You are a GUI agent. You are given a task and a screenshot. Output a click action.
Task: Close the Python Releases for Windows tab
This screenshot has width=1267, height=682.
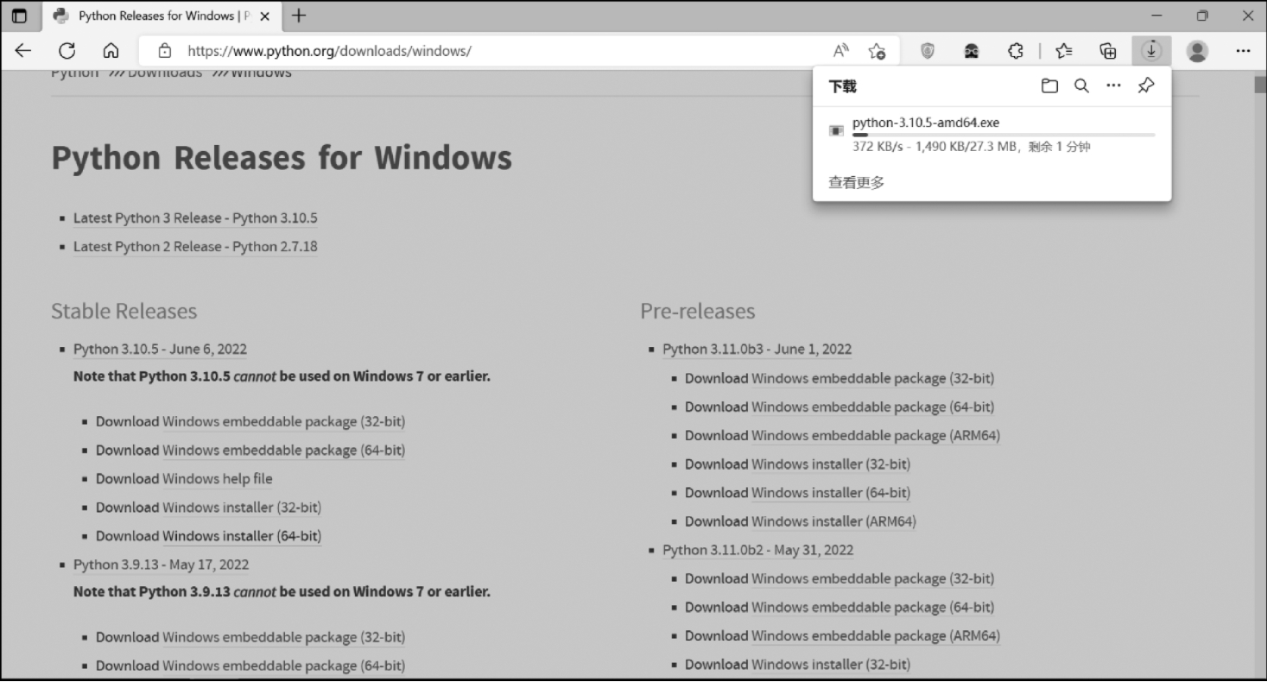click(264, 16)
